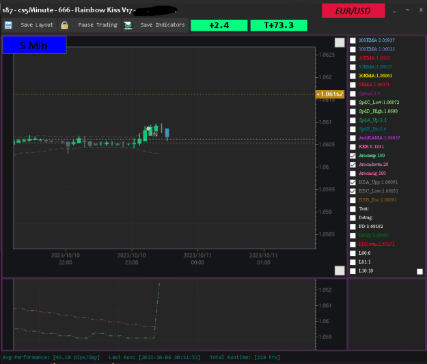This screenshot has width=427, height=364.
Task: Check the Text: checkbox
Action: click(x=353, y=209)
